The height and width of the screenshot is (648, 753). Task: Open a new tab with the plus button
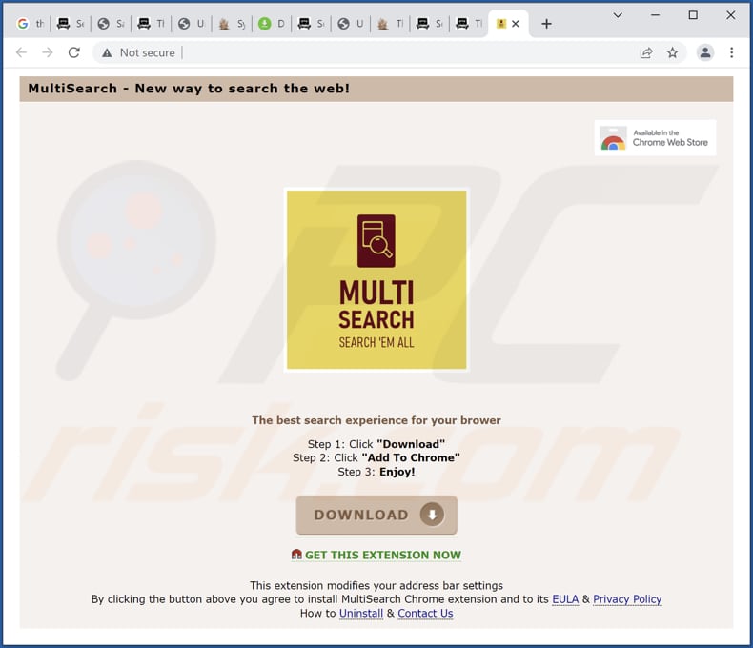546,24
